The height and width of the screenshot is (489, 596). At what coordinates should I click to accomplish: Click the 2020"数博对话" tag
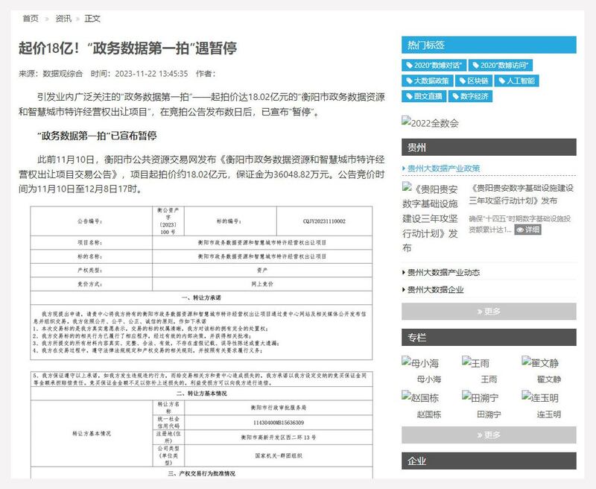[x=434, y=66]
